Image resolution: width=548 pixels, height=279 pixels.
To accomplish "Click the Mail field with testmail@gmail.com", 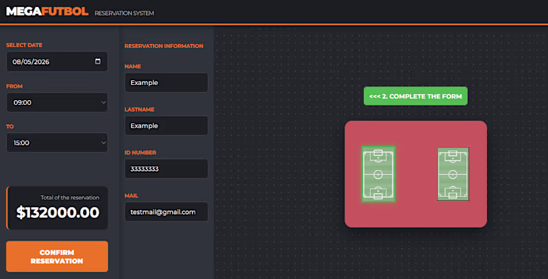I will point(166,212).
